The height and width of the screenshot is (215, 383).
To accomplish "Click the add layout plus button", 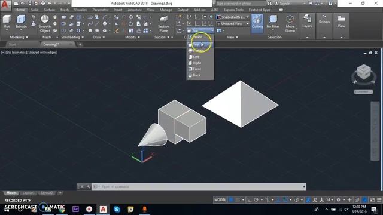I will click(60, 193).
